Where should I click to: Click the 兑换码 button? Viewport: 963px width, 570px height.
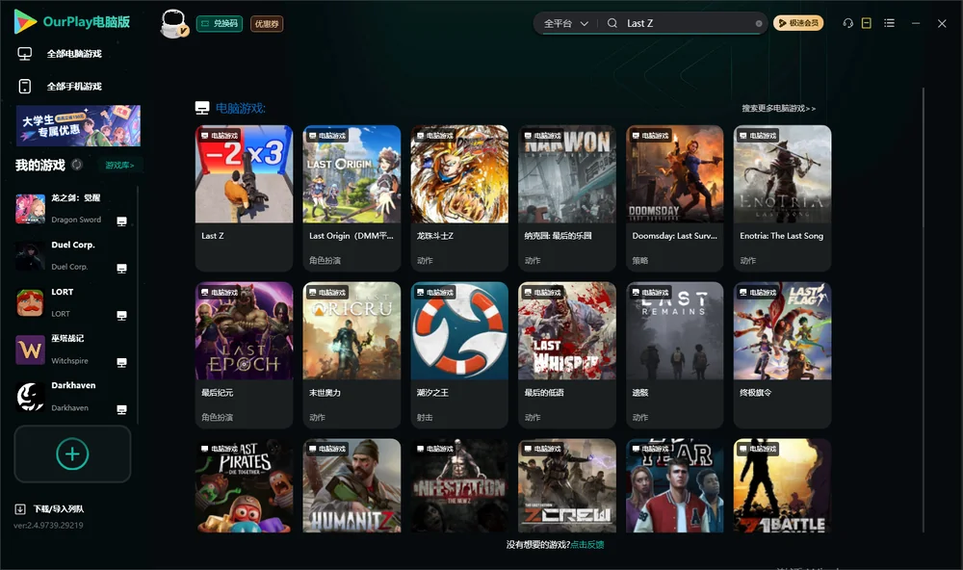[x=220, y=24]
